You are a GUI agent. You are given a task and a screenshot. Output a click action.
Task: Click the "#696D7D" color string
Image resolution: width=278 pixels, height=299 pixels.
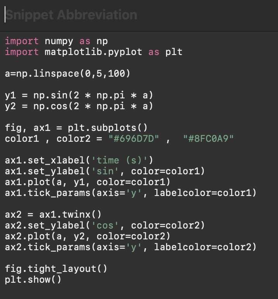click(x=134, y=139)
